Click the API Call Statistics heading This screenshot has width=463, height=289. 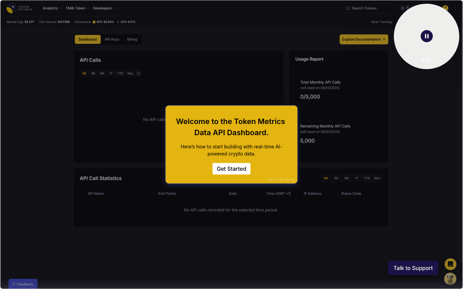[101, 178]
